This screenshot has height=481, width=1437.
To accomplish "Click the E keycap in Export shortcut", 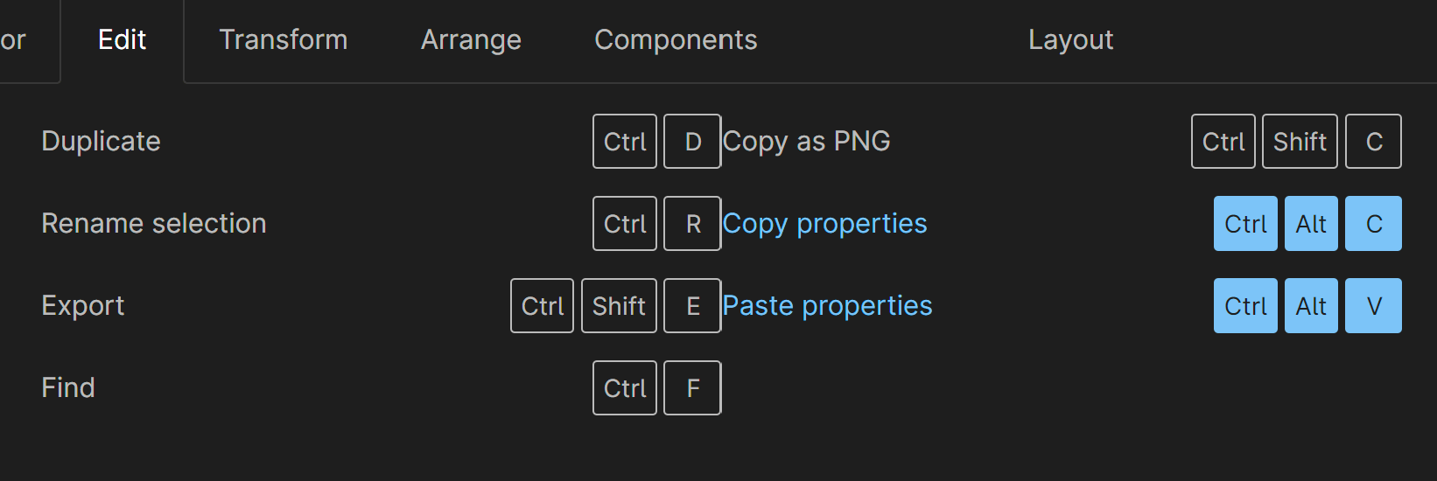I will pyautogui.click(x=692, y=306).
